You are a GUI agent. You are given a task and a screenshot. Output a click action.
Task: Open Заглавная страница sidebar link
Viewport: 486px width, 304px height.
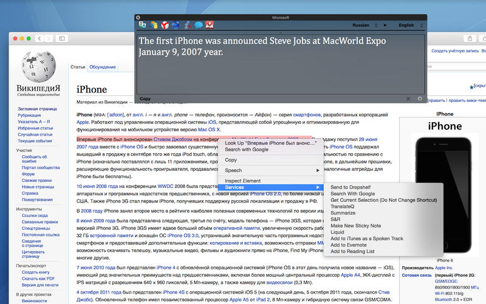pyautogui.click(x=37, y=109)
